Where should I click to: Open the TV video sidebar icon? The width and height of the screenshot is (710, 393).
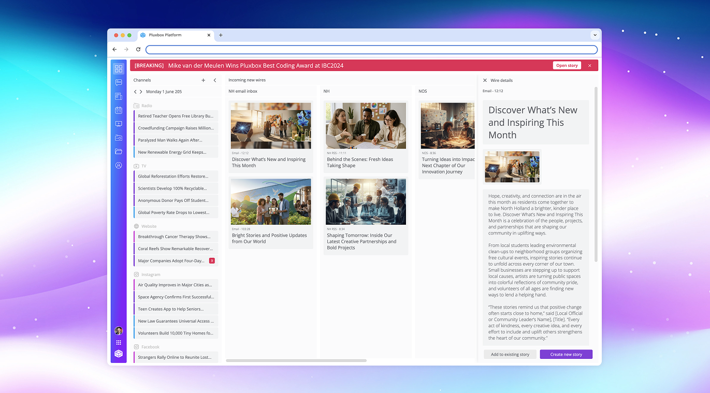click(119, 124)
